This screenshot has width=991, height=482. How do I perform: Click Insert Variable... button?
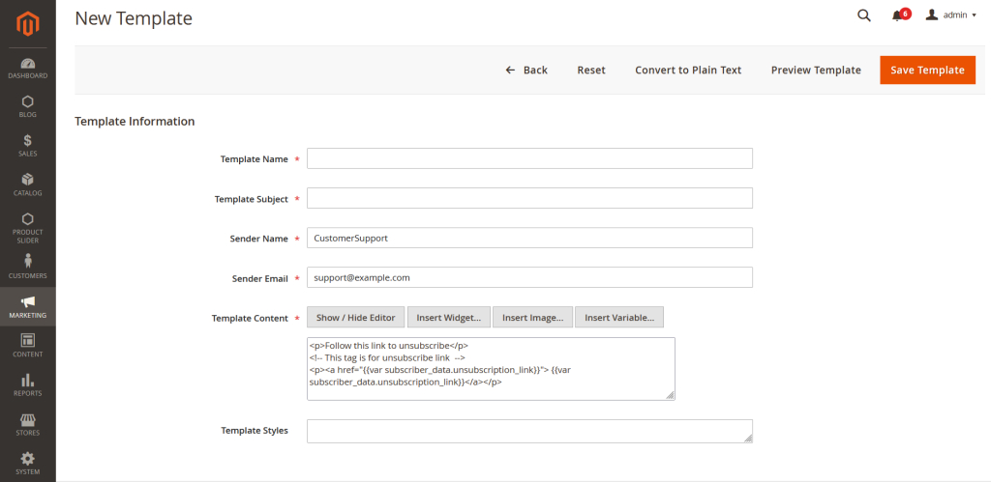pos(618,318)
